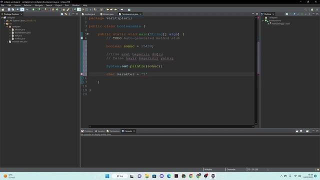Toggle Pin Editor toolbar button
The image size is (320, 180).
(x=129, y=9)
